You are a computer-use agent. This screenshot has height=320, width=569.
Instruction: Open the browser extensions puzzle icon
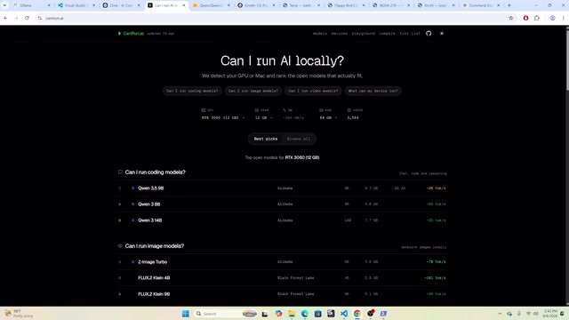tap(537, 18)
